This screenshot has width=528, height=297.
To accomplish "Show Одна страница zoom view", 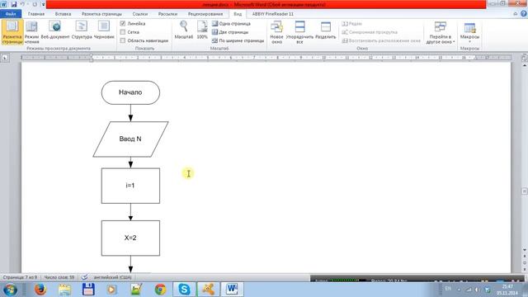I will pos(231,24).
